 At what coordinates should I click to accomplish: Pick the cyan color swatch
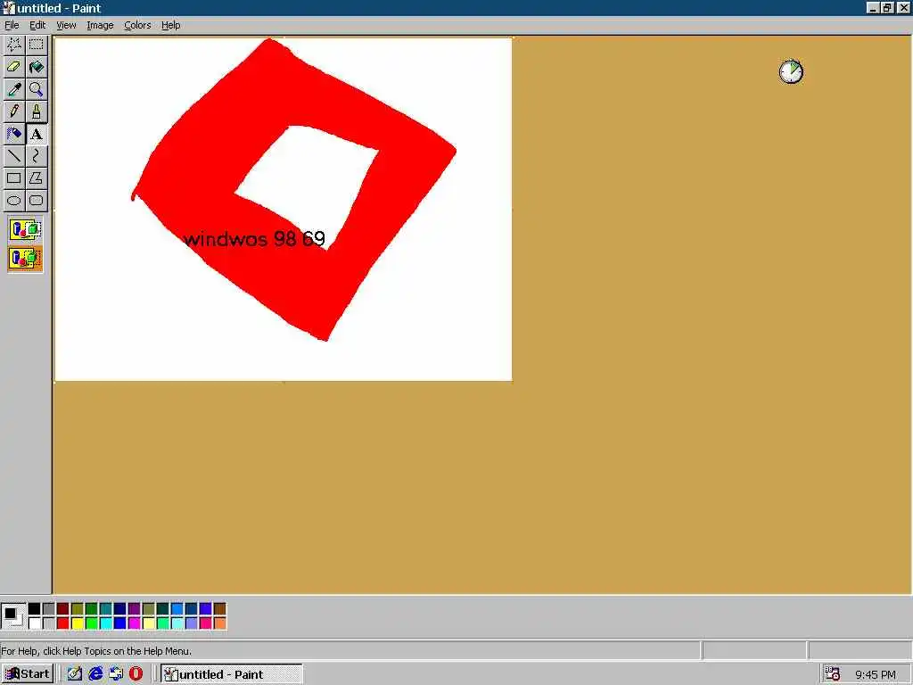pos(105,623)
